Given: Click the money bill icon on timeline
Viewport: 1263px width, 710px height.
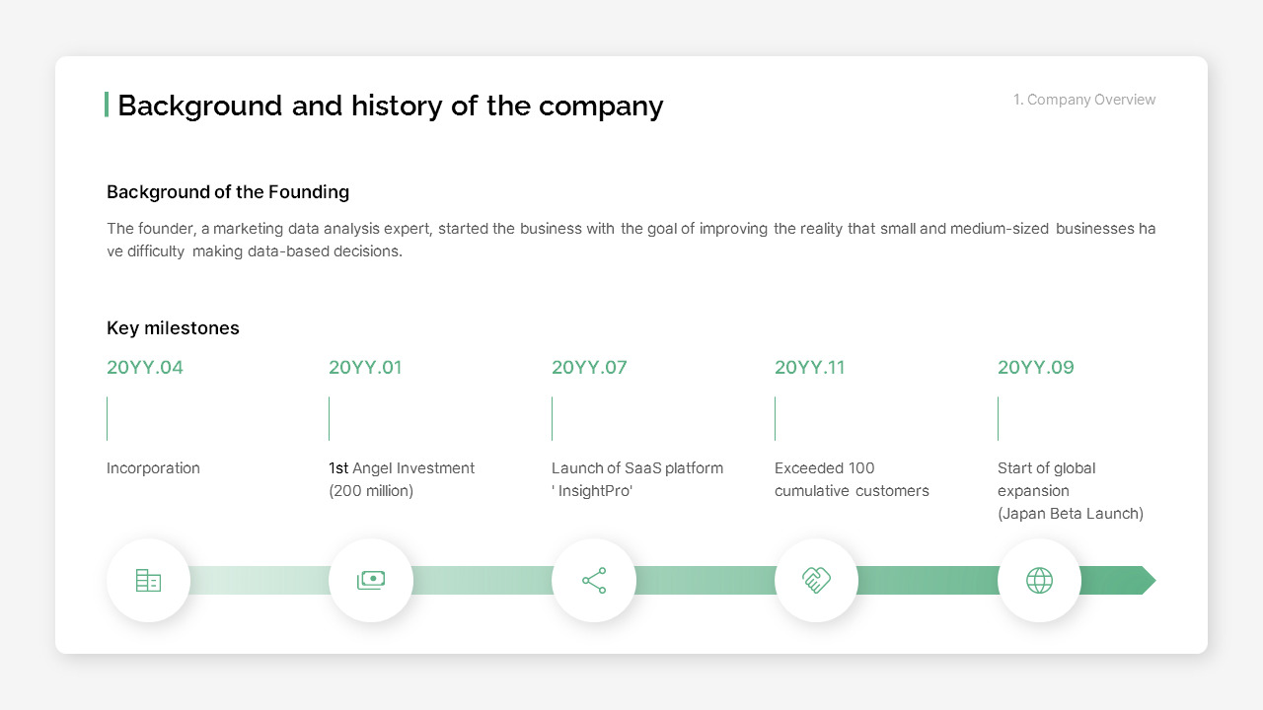Looking at the screenshot, I should [x=371, y=581].
